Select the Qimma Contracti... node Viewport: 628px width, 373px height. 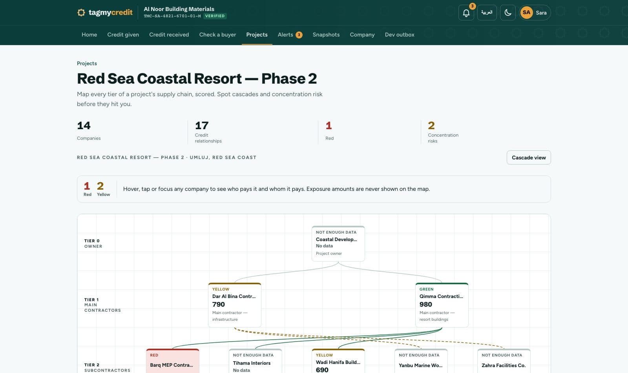[442, 305]
